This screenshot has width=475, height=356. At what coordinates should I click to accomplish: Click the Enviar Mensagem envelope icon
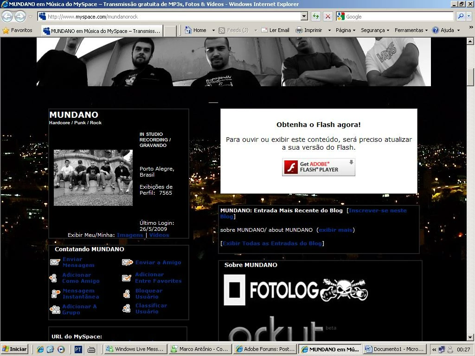(x=55, y=262)
